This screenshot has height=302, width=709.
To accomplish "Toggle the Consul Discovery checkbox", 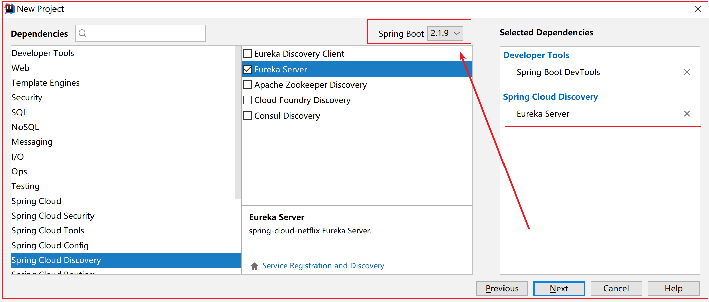I will click(x=247, y=116).
